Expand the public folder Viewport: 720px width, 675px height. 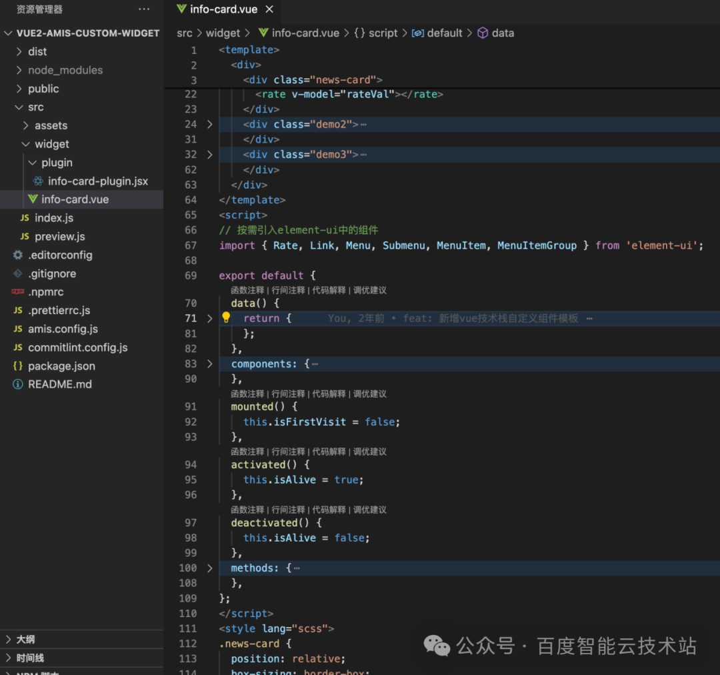click(x=19, y=89)
